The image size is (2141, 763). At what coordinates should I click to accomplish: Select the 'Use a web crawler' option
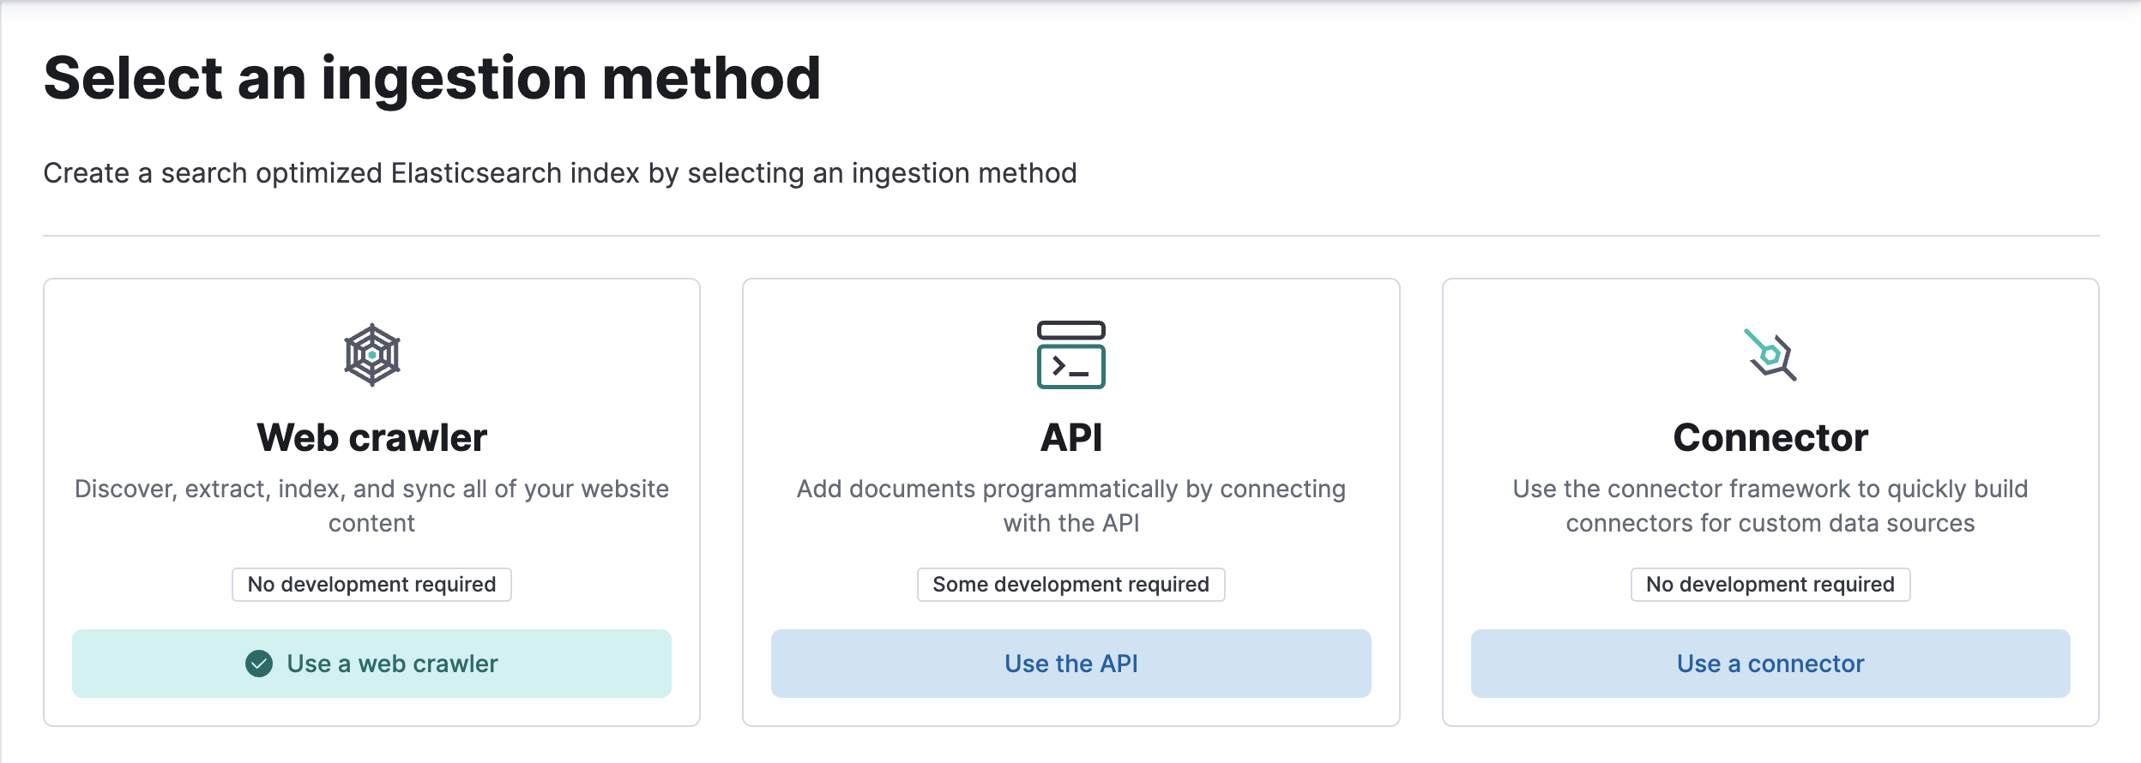(371, 663)
